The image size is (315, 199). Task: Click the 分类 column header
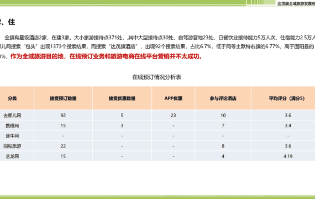[12, 98]
